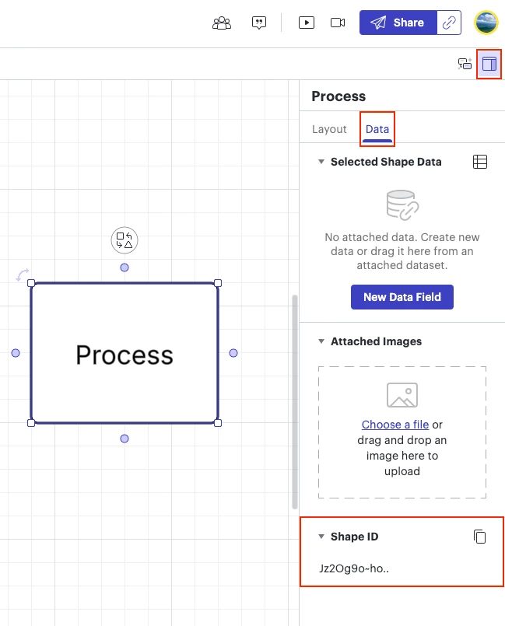
Task: Select the Process shape on canvas
Action: coord(124,353)
